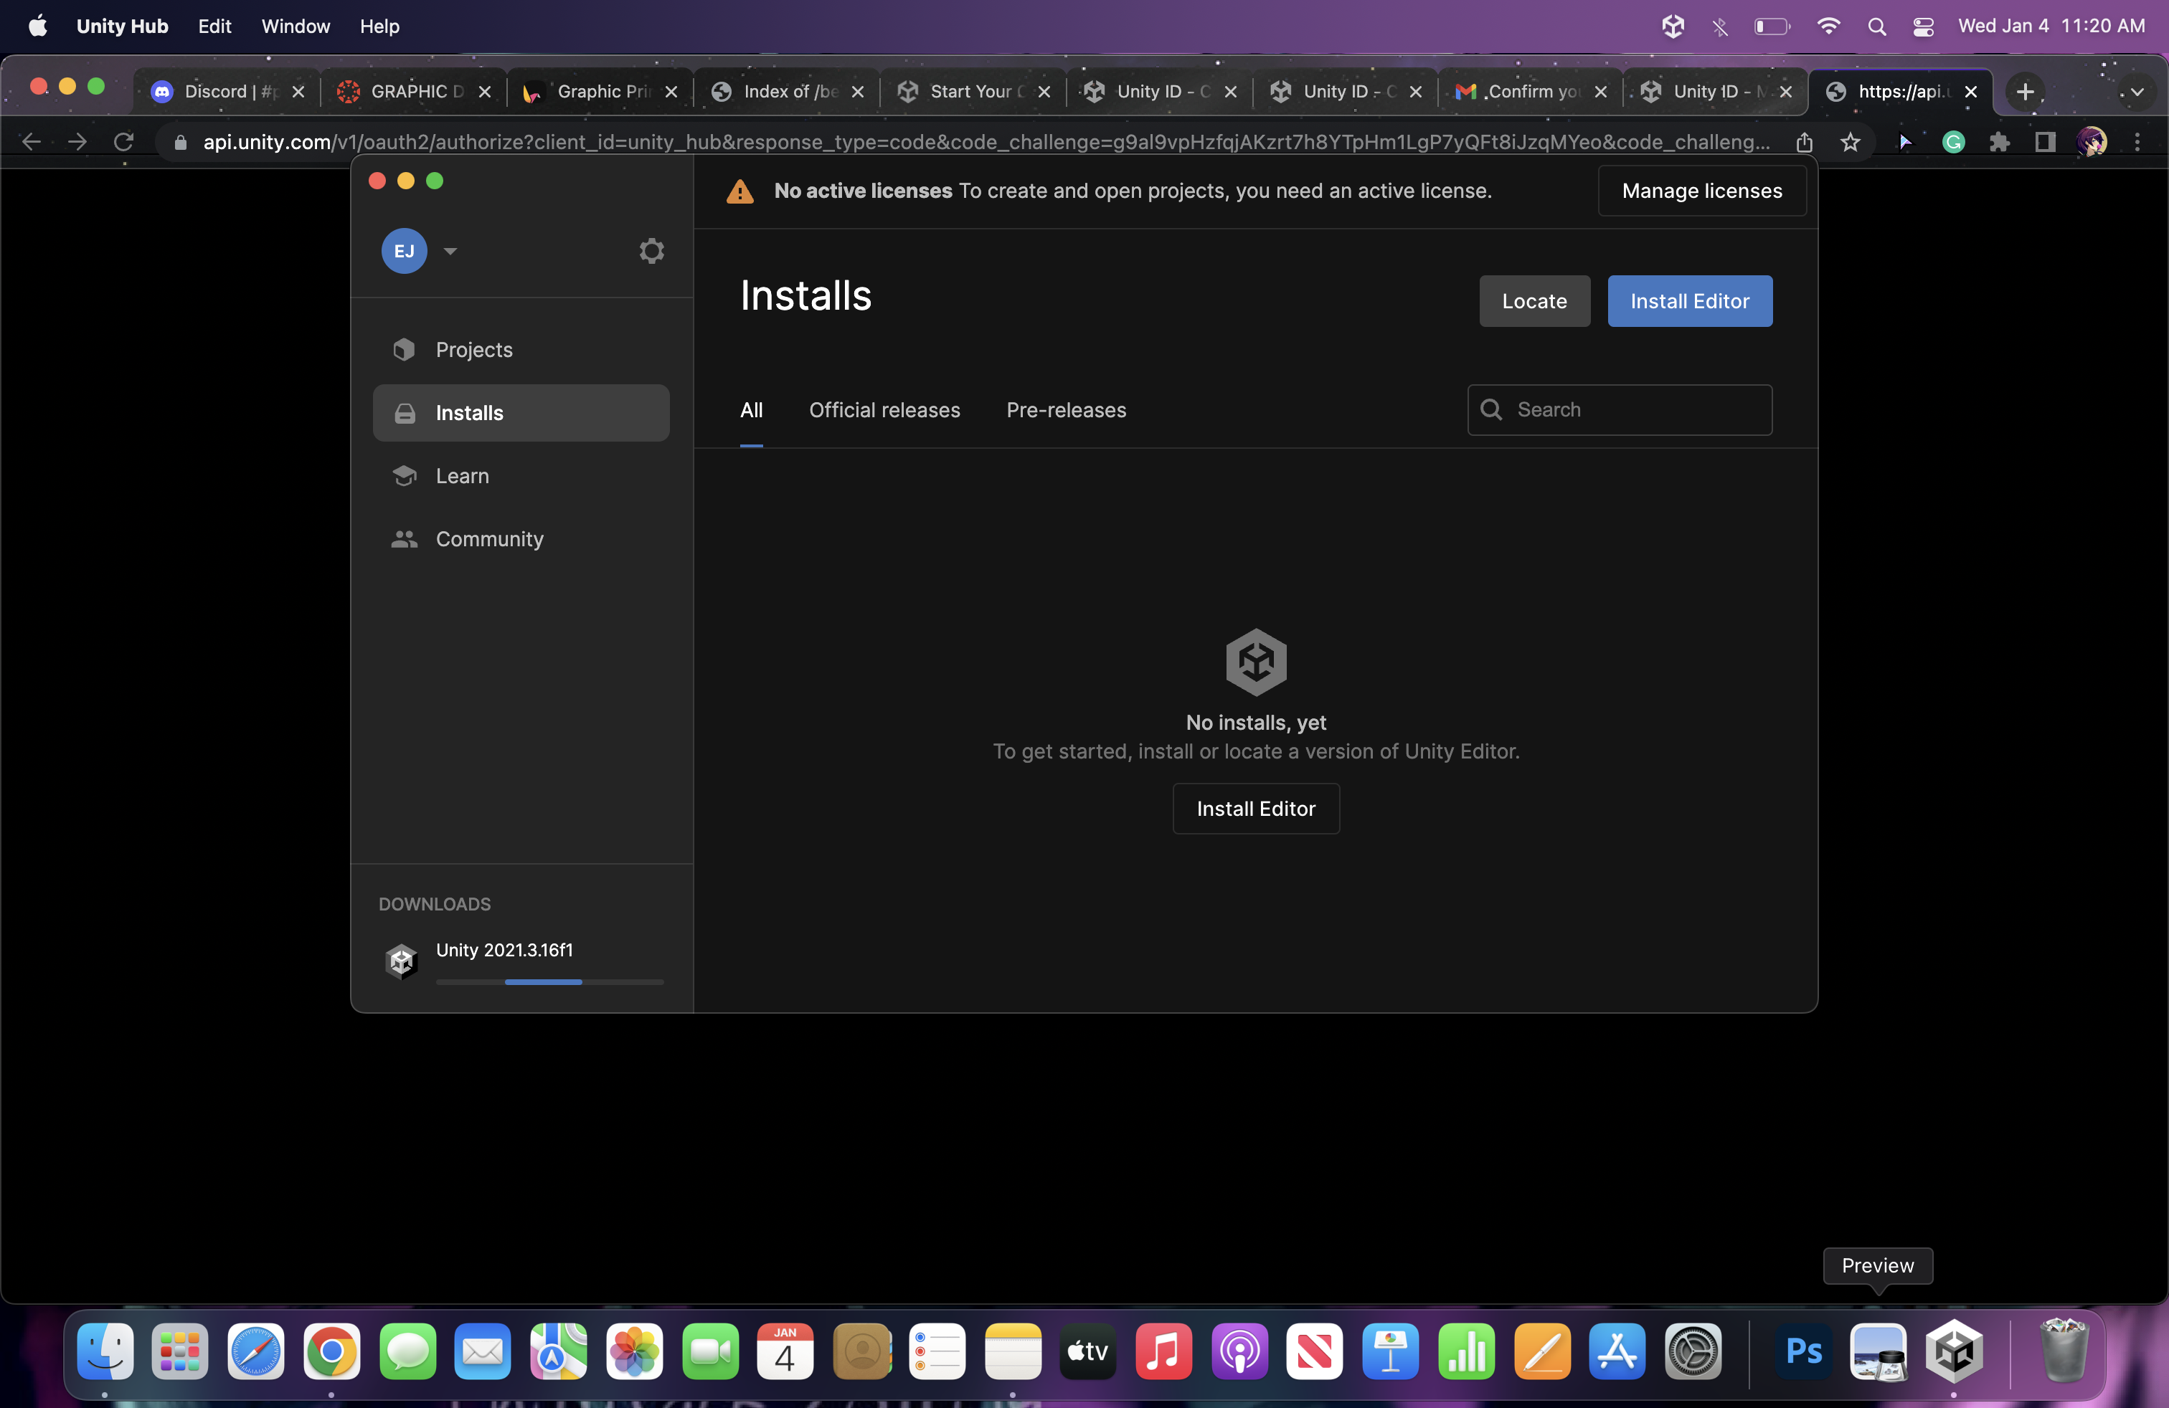The height and width of the screenshot is (1408, 2169).
Task: Click the centered Install Editor button
Action: coord(1256,809)
